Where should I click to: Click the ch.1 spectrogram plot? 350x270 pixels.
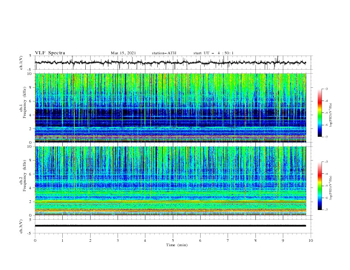coord(170,108)
